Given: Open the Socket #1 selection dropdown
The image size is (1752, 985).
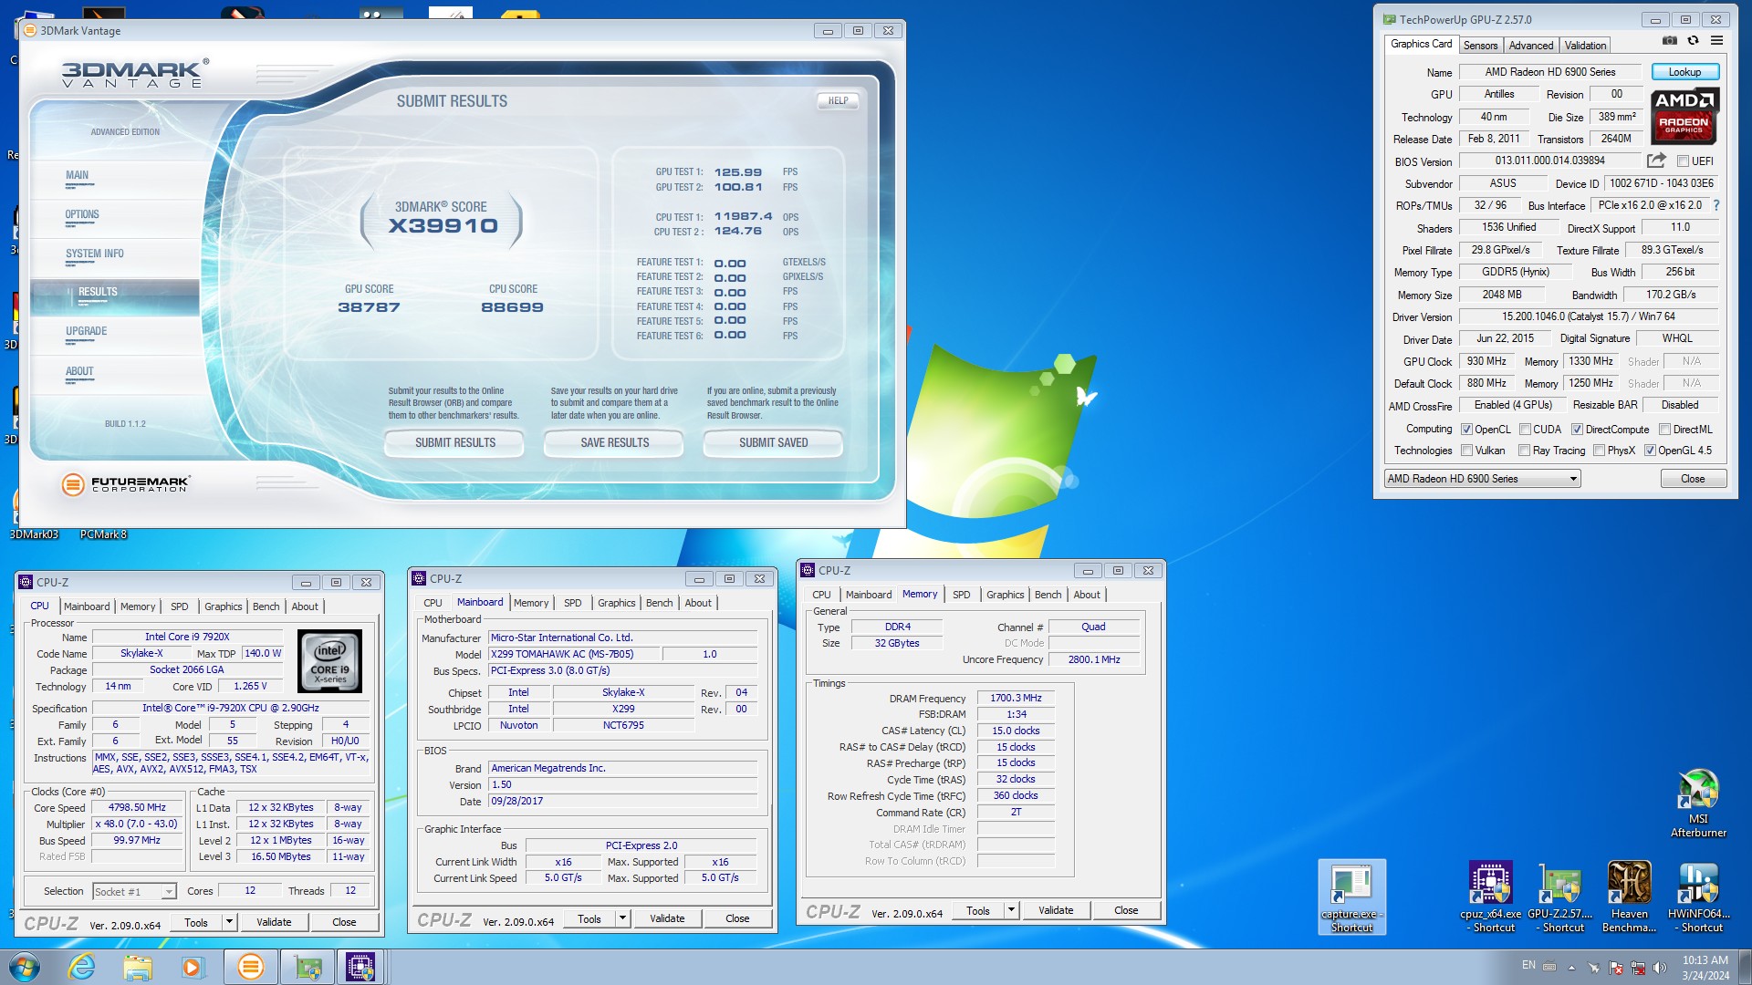Looking at the screenshot, I should [x=133, y=892].
